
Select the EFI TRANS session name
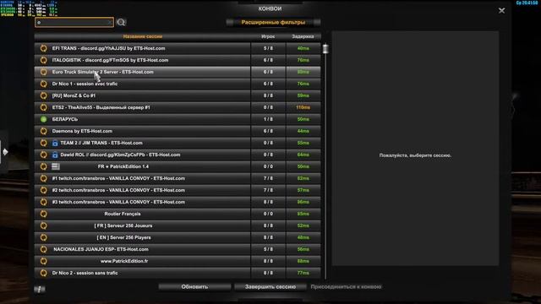tap(108, 48)
